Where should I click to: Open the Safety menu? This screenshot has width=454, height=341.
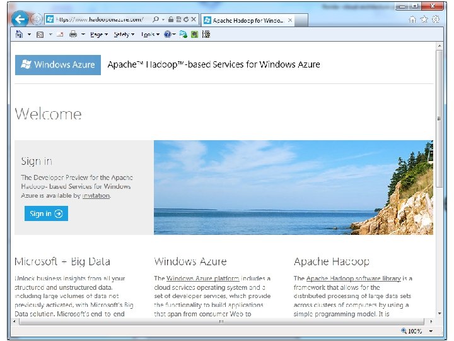pyautogui.click(x=124, y=35)
